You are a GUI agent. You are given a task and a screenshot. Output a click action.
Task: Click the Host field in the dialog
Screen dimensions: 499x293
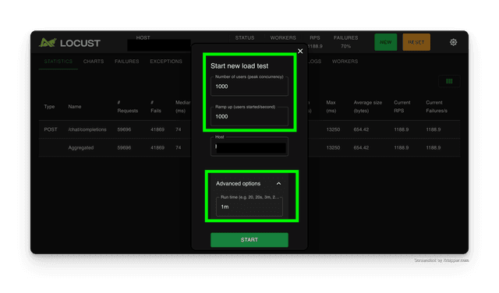coord(249,146)
